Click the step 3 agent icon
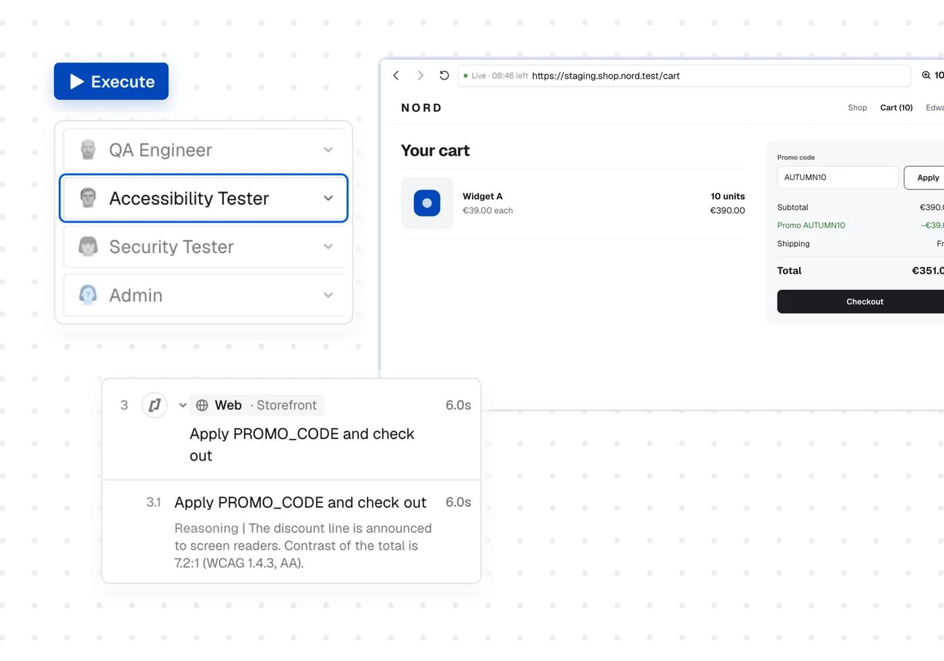The height and width of the screenshot is (661, 944). coord(154,405)
